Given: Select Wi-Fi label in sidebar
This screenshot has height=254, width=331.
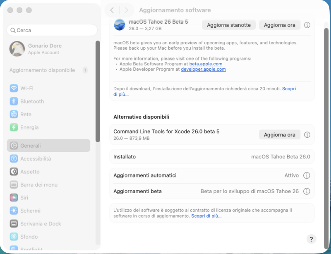Looking at the screenshot, I should tap(27, 88).
